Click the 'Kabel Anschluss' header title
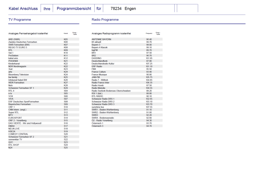Image resolution: width=254 pixels, height=179 pixels. tap(23, 9)
